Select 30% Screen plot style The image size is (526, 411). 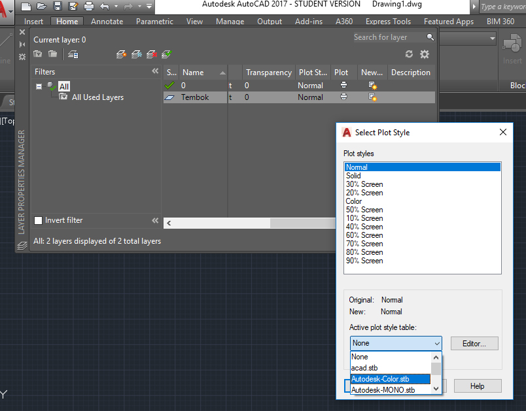[x=423, y=184]
